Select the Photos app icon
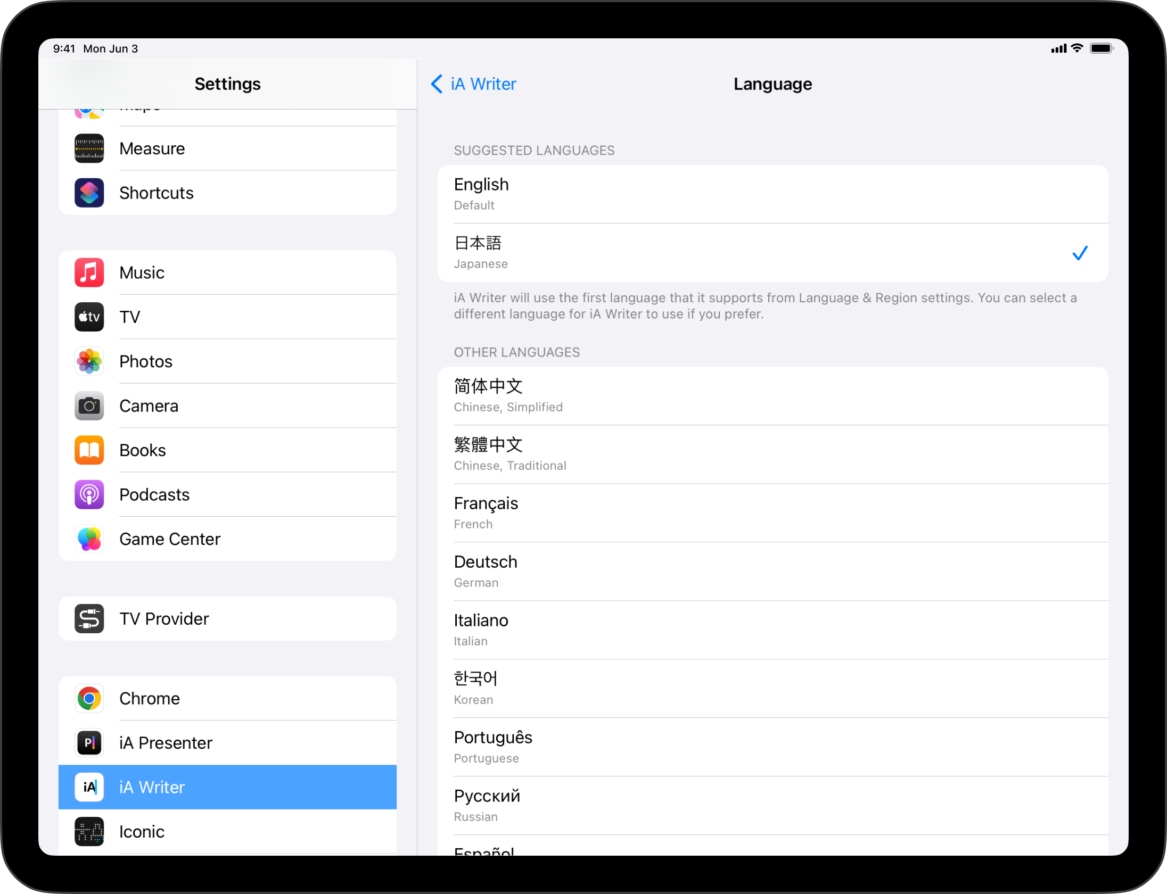This screenshot has height=894, width=1167. click(x=89, y=361)
